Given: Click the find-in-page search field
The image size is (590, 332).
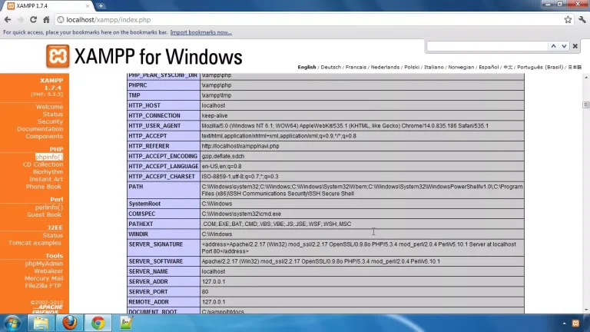Looking at the screenshot, I should pyautogui.click(x=487, y=46).
